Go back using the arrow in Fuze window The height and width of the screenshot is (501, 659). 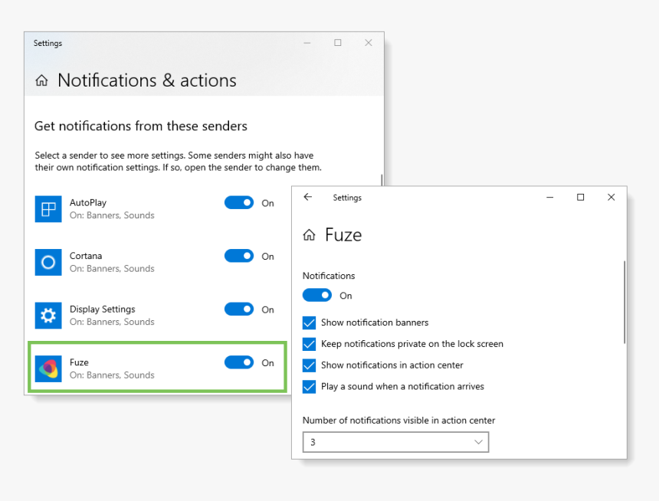tap(308, 198)
